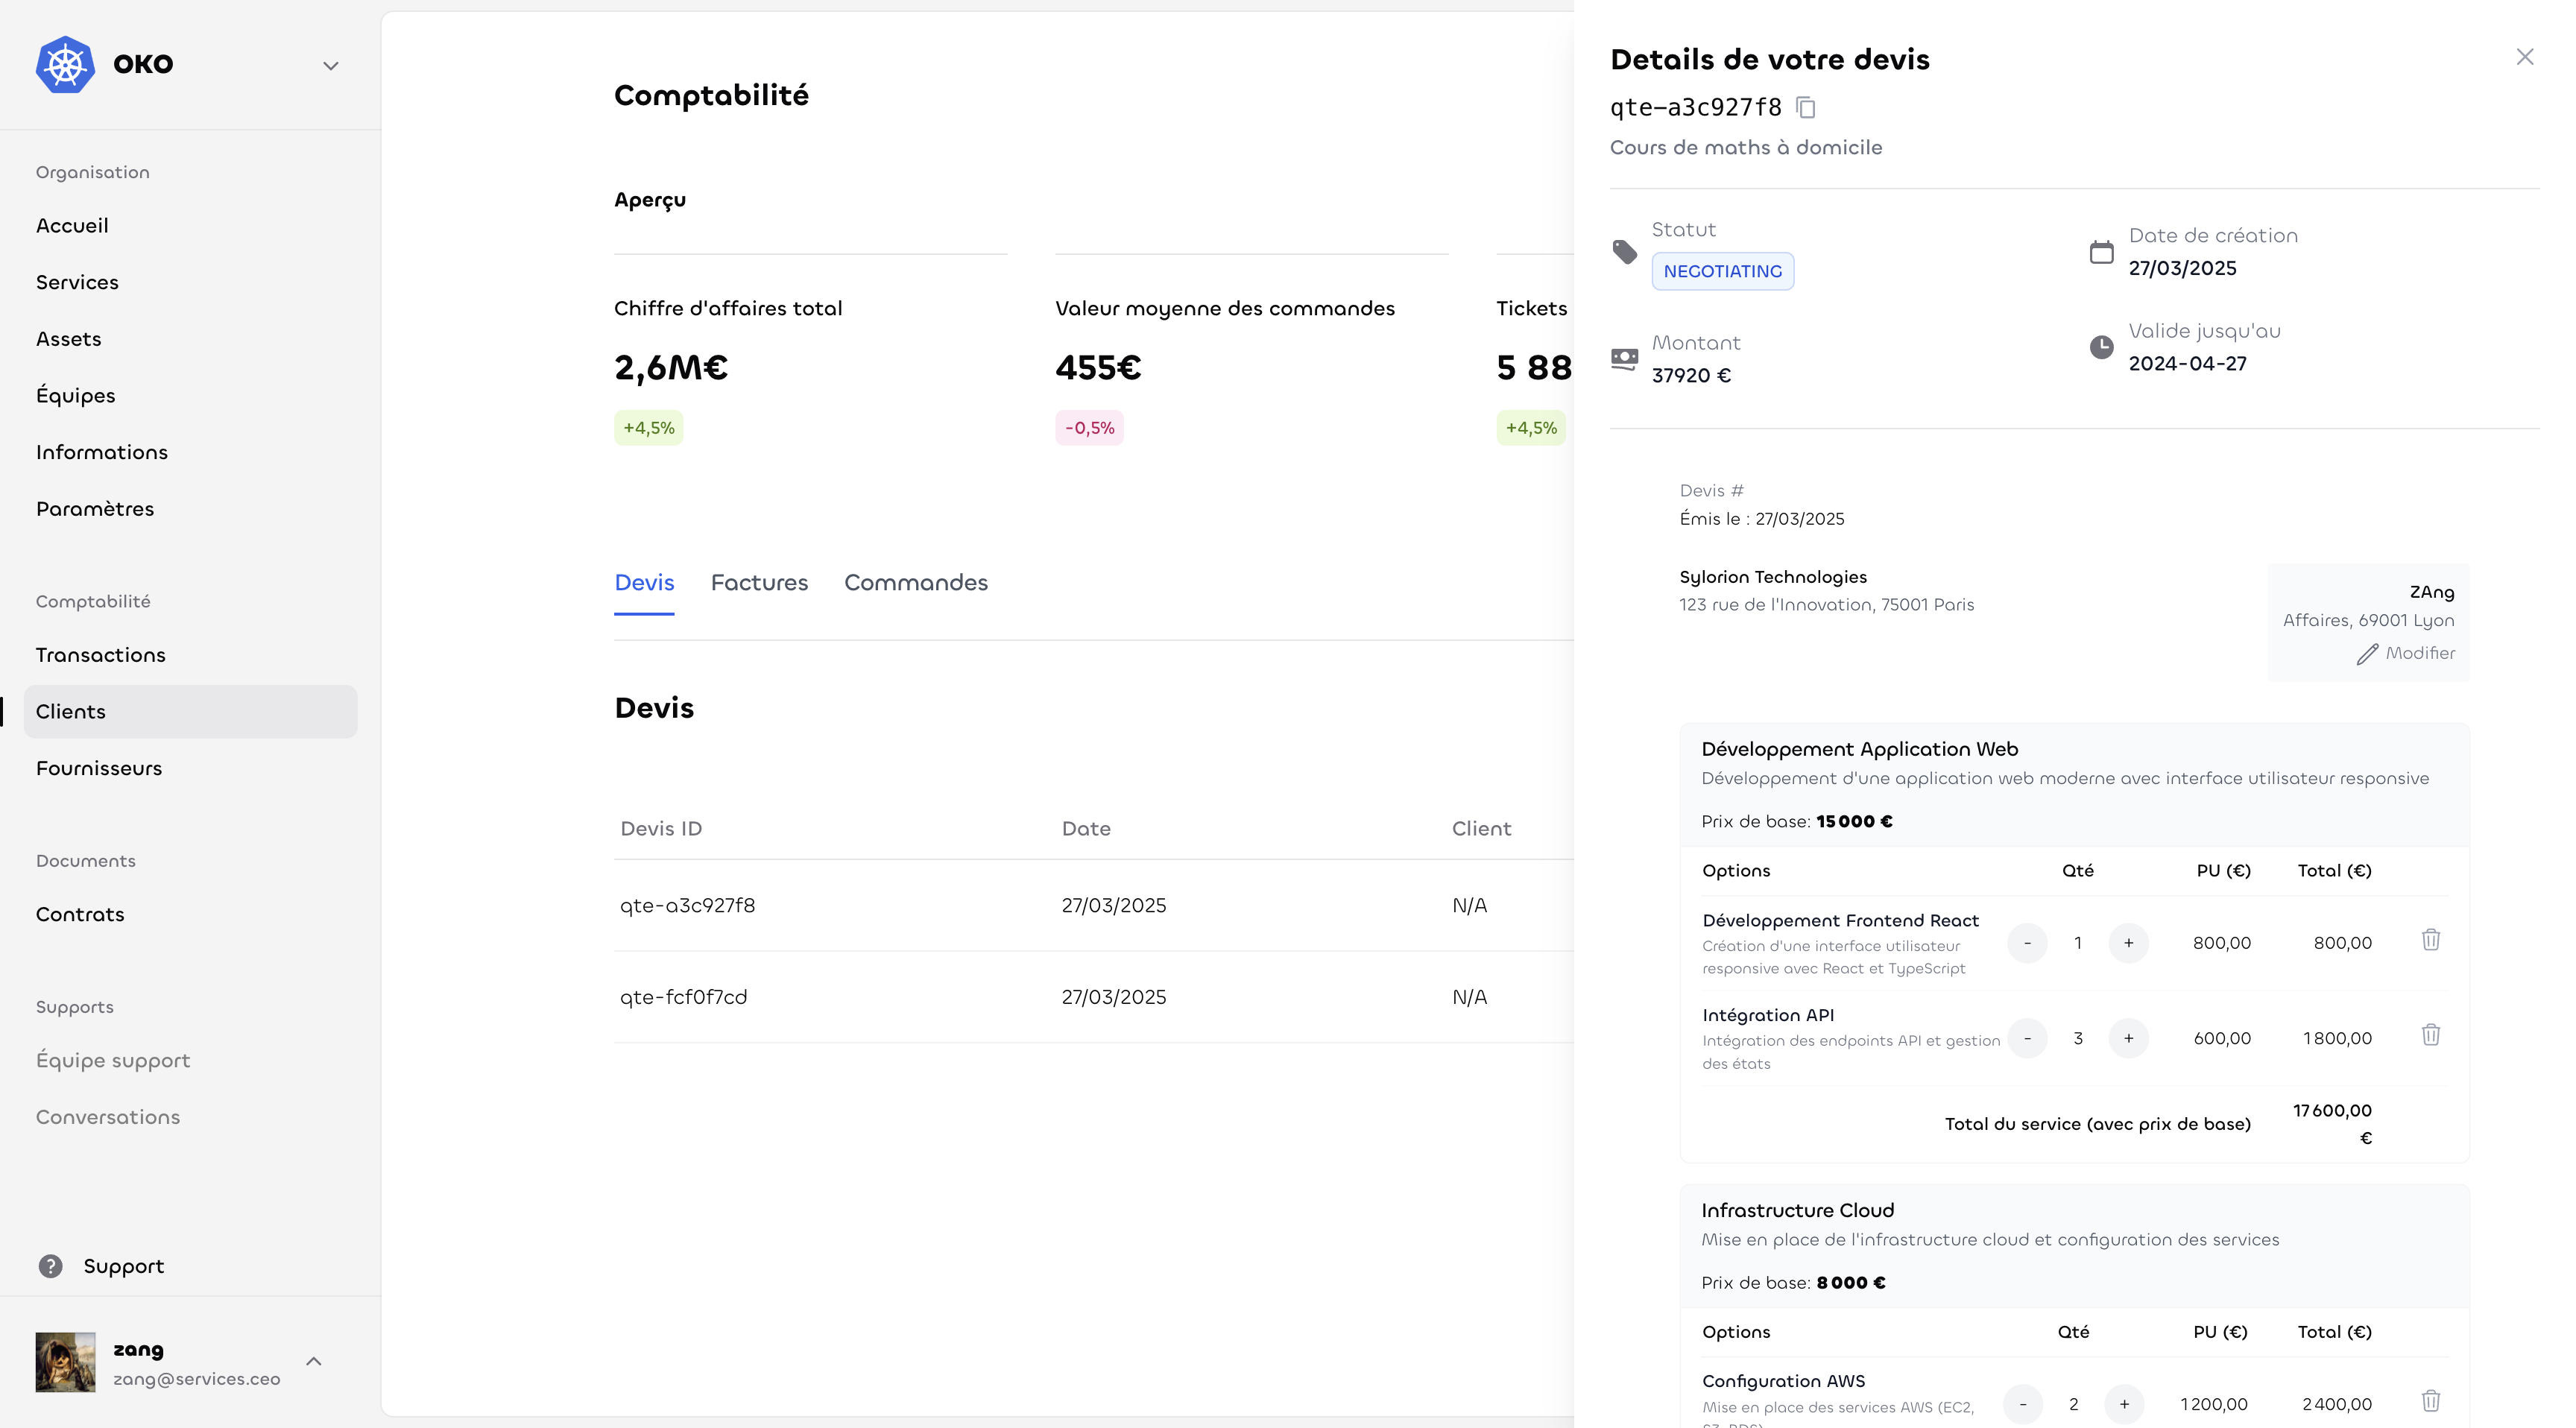Switch to the Factures tab
This screenshot has width=2576, height=1428.
pos(759,583)
